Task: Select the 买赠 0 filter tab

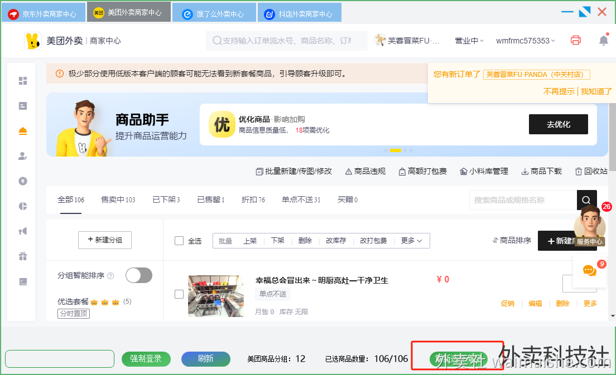Action: (x=348, y=199)
